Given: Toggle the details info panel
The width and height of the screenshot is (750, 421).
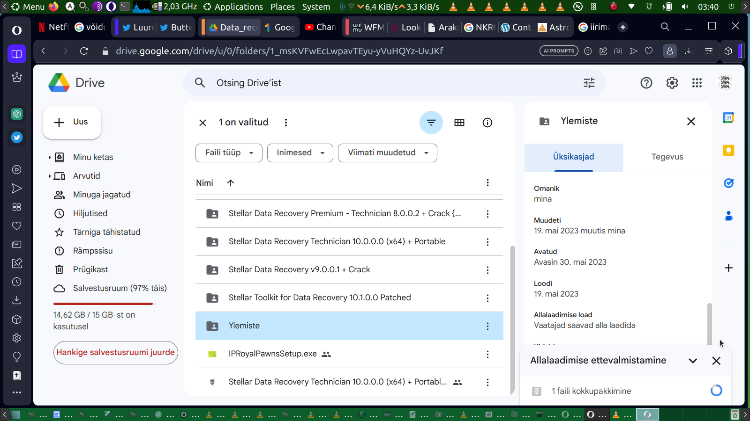Looking at the screenshot, I should click(487, 123).
